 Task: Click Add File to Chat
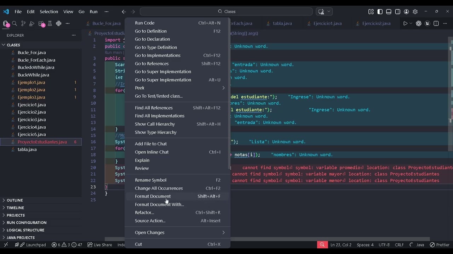click(177, 144)
